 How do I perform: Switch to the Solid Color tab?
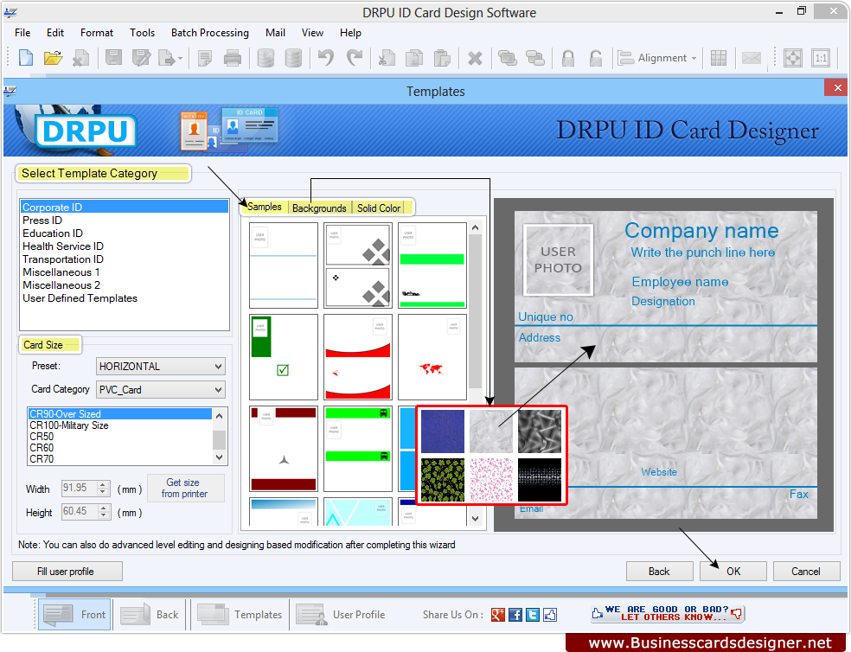[379, 208]
